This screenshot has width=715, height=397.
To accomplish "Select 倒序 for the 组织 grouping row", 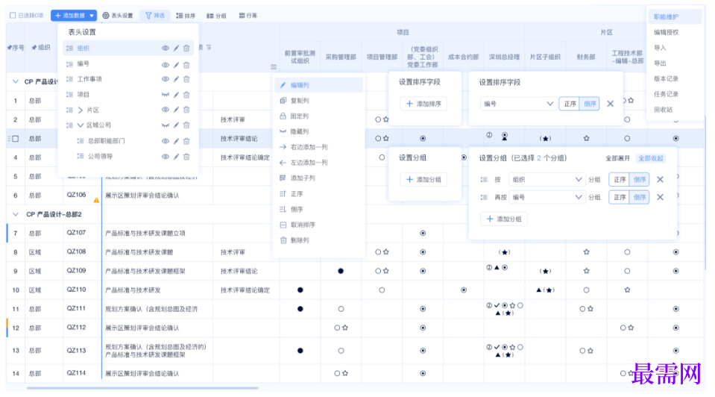I will (639, 179).
